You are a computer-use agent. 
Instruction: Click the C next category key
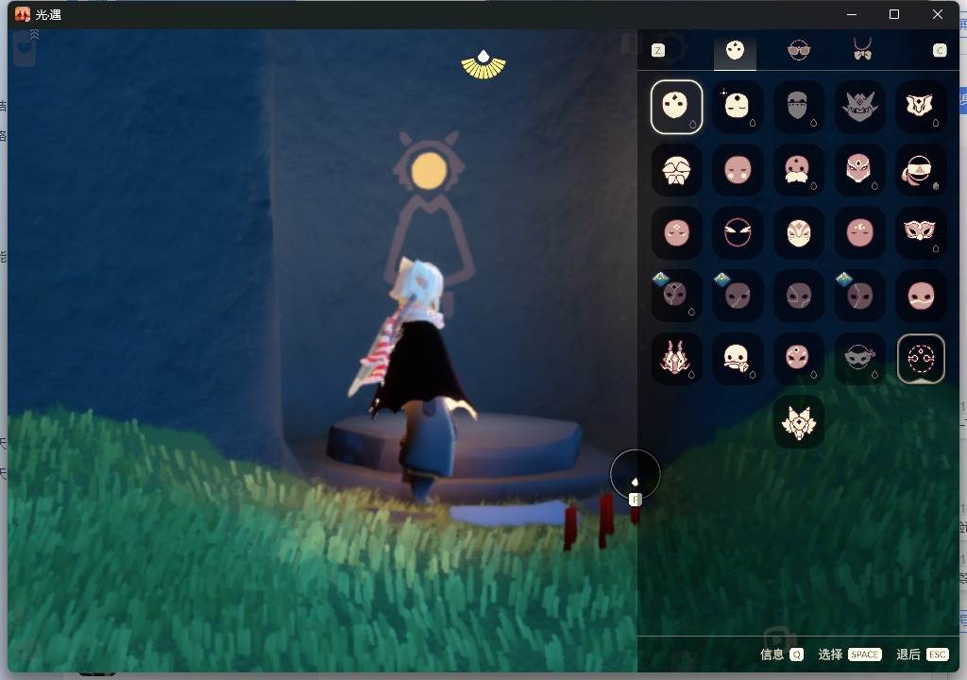[940, 51]
